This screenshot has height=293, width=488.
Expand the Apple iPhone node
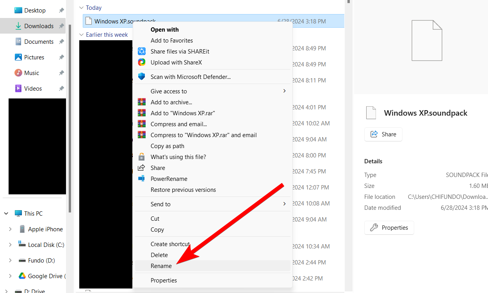click(10, 229)
